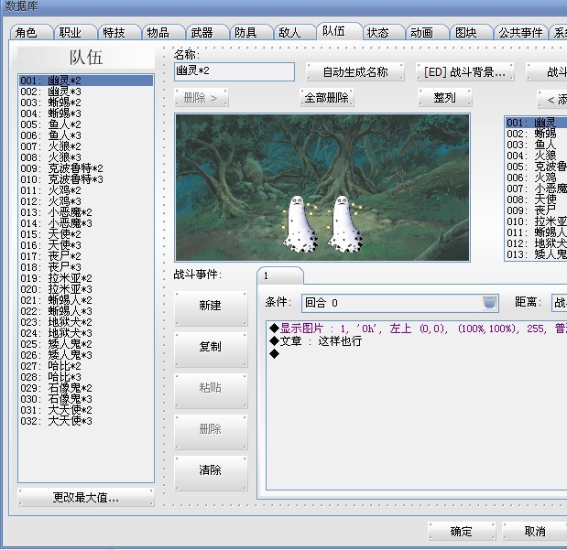The width and height of the screenshot is (567, 550).
Task: Select enemy 004: 火狼 in enemy list
Action: click(x=536, y=156)
